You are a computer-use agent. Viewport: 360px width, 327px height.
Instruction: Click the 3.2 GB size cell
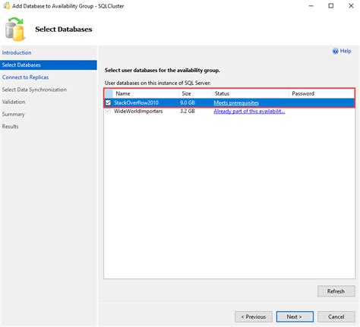[x=188, y=112]
